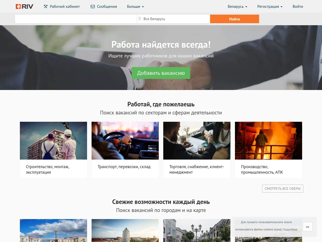The image size is (322, 242).
Task: Select Строительство, монтаж, эксплуатация caption
Action: 48,169
